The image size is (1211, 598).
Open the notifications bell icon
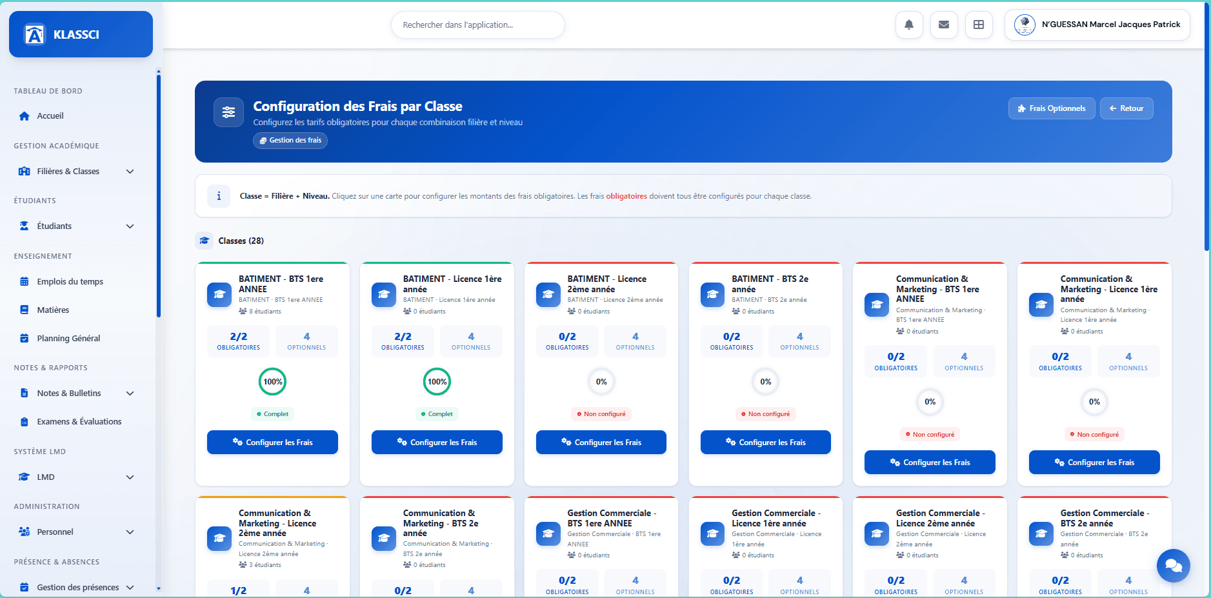(x=909, y=25)
